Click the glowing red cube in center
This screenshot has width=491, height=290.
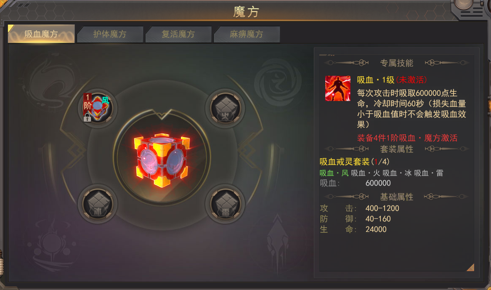coord(162,160)
